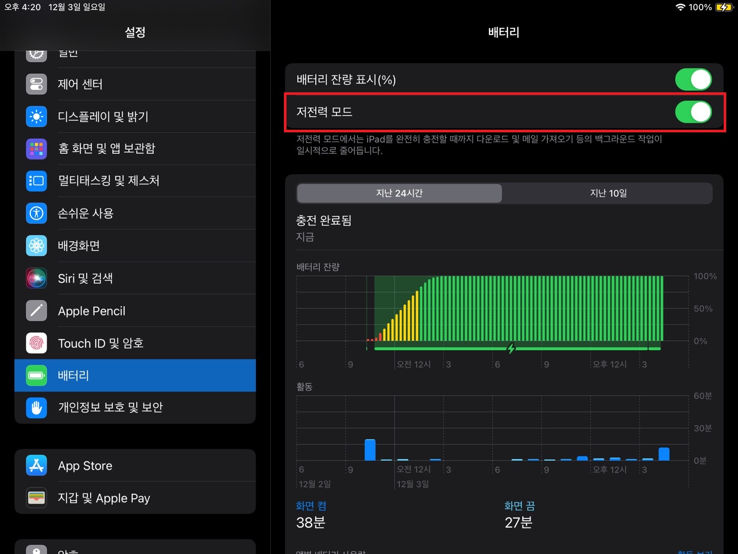Image resolution: width=738 pixels, height=554 pixels.
Task: Open Siri & Search settings icon
Action: pos(36,278)
